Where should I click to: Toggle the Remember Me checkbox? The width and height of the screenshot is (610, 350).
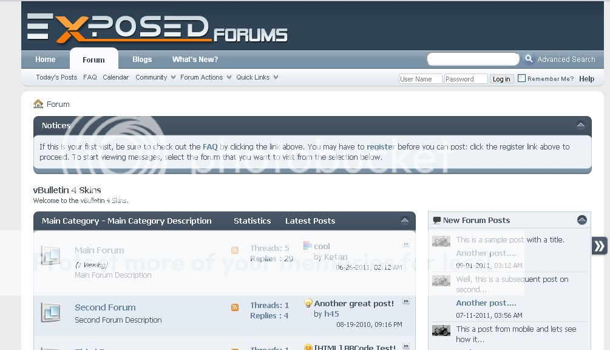pyautogui.click(x=522, y=78)
